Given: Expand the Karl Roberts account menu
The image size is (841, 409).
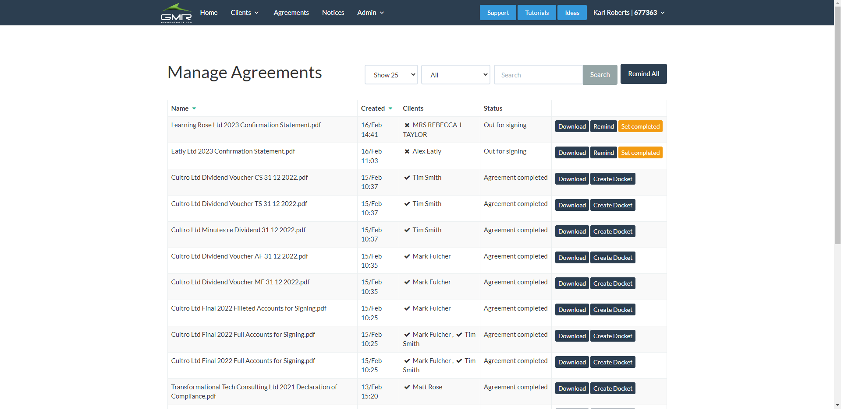Looking at the screenshot, I should coord(629,13).
